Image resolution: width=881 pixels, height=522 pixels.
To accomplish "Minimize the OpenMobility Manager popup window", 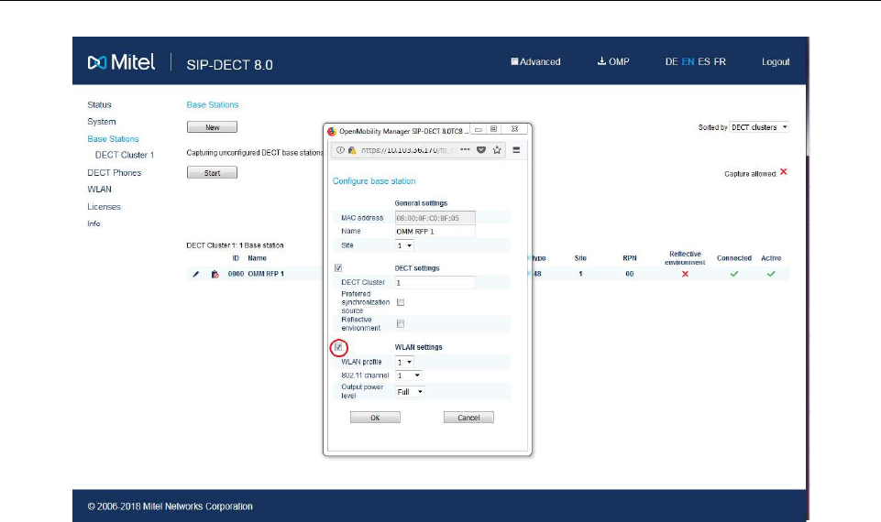I will tap(479, 130).
